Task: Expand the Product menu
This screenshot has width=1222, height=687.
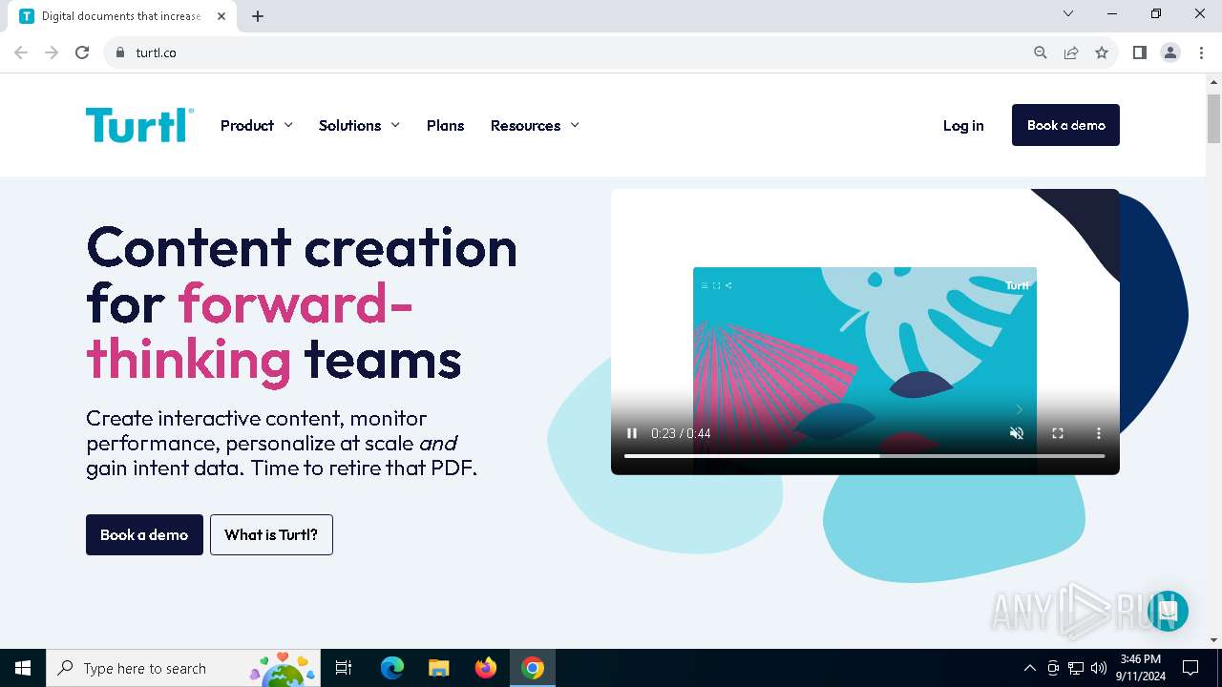Action: [x=256, y=125]
